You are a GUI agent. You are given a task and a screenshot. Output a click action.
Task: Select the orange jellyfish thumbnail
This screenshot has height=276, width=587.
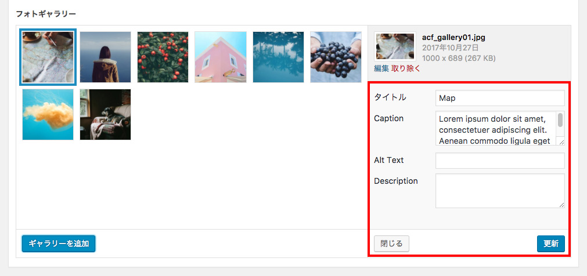pos(48,114)
